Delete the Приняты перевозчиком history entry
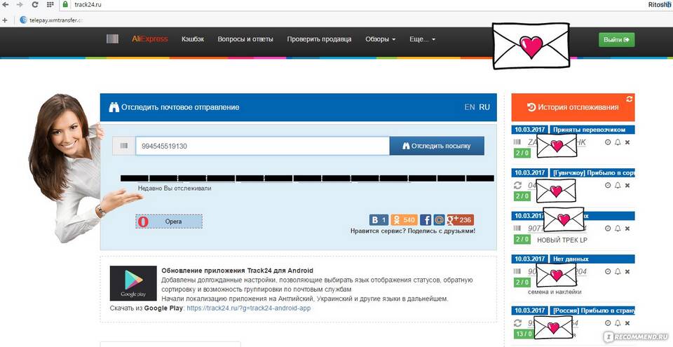Viewport: 673px width, 347px height. [x=627, y=142]
